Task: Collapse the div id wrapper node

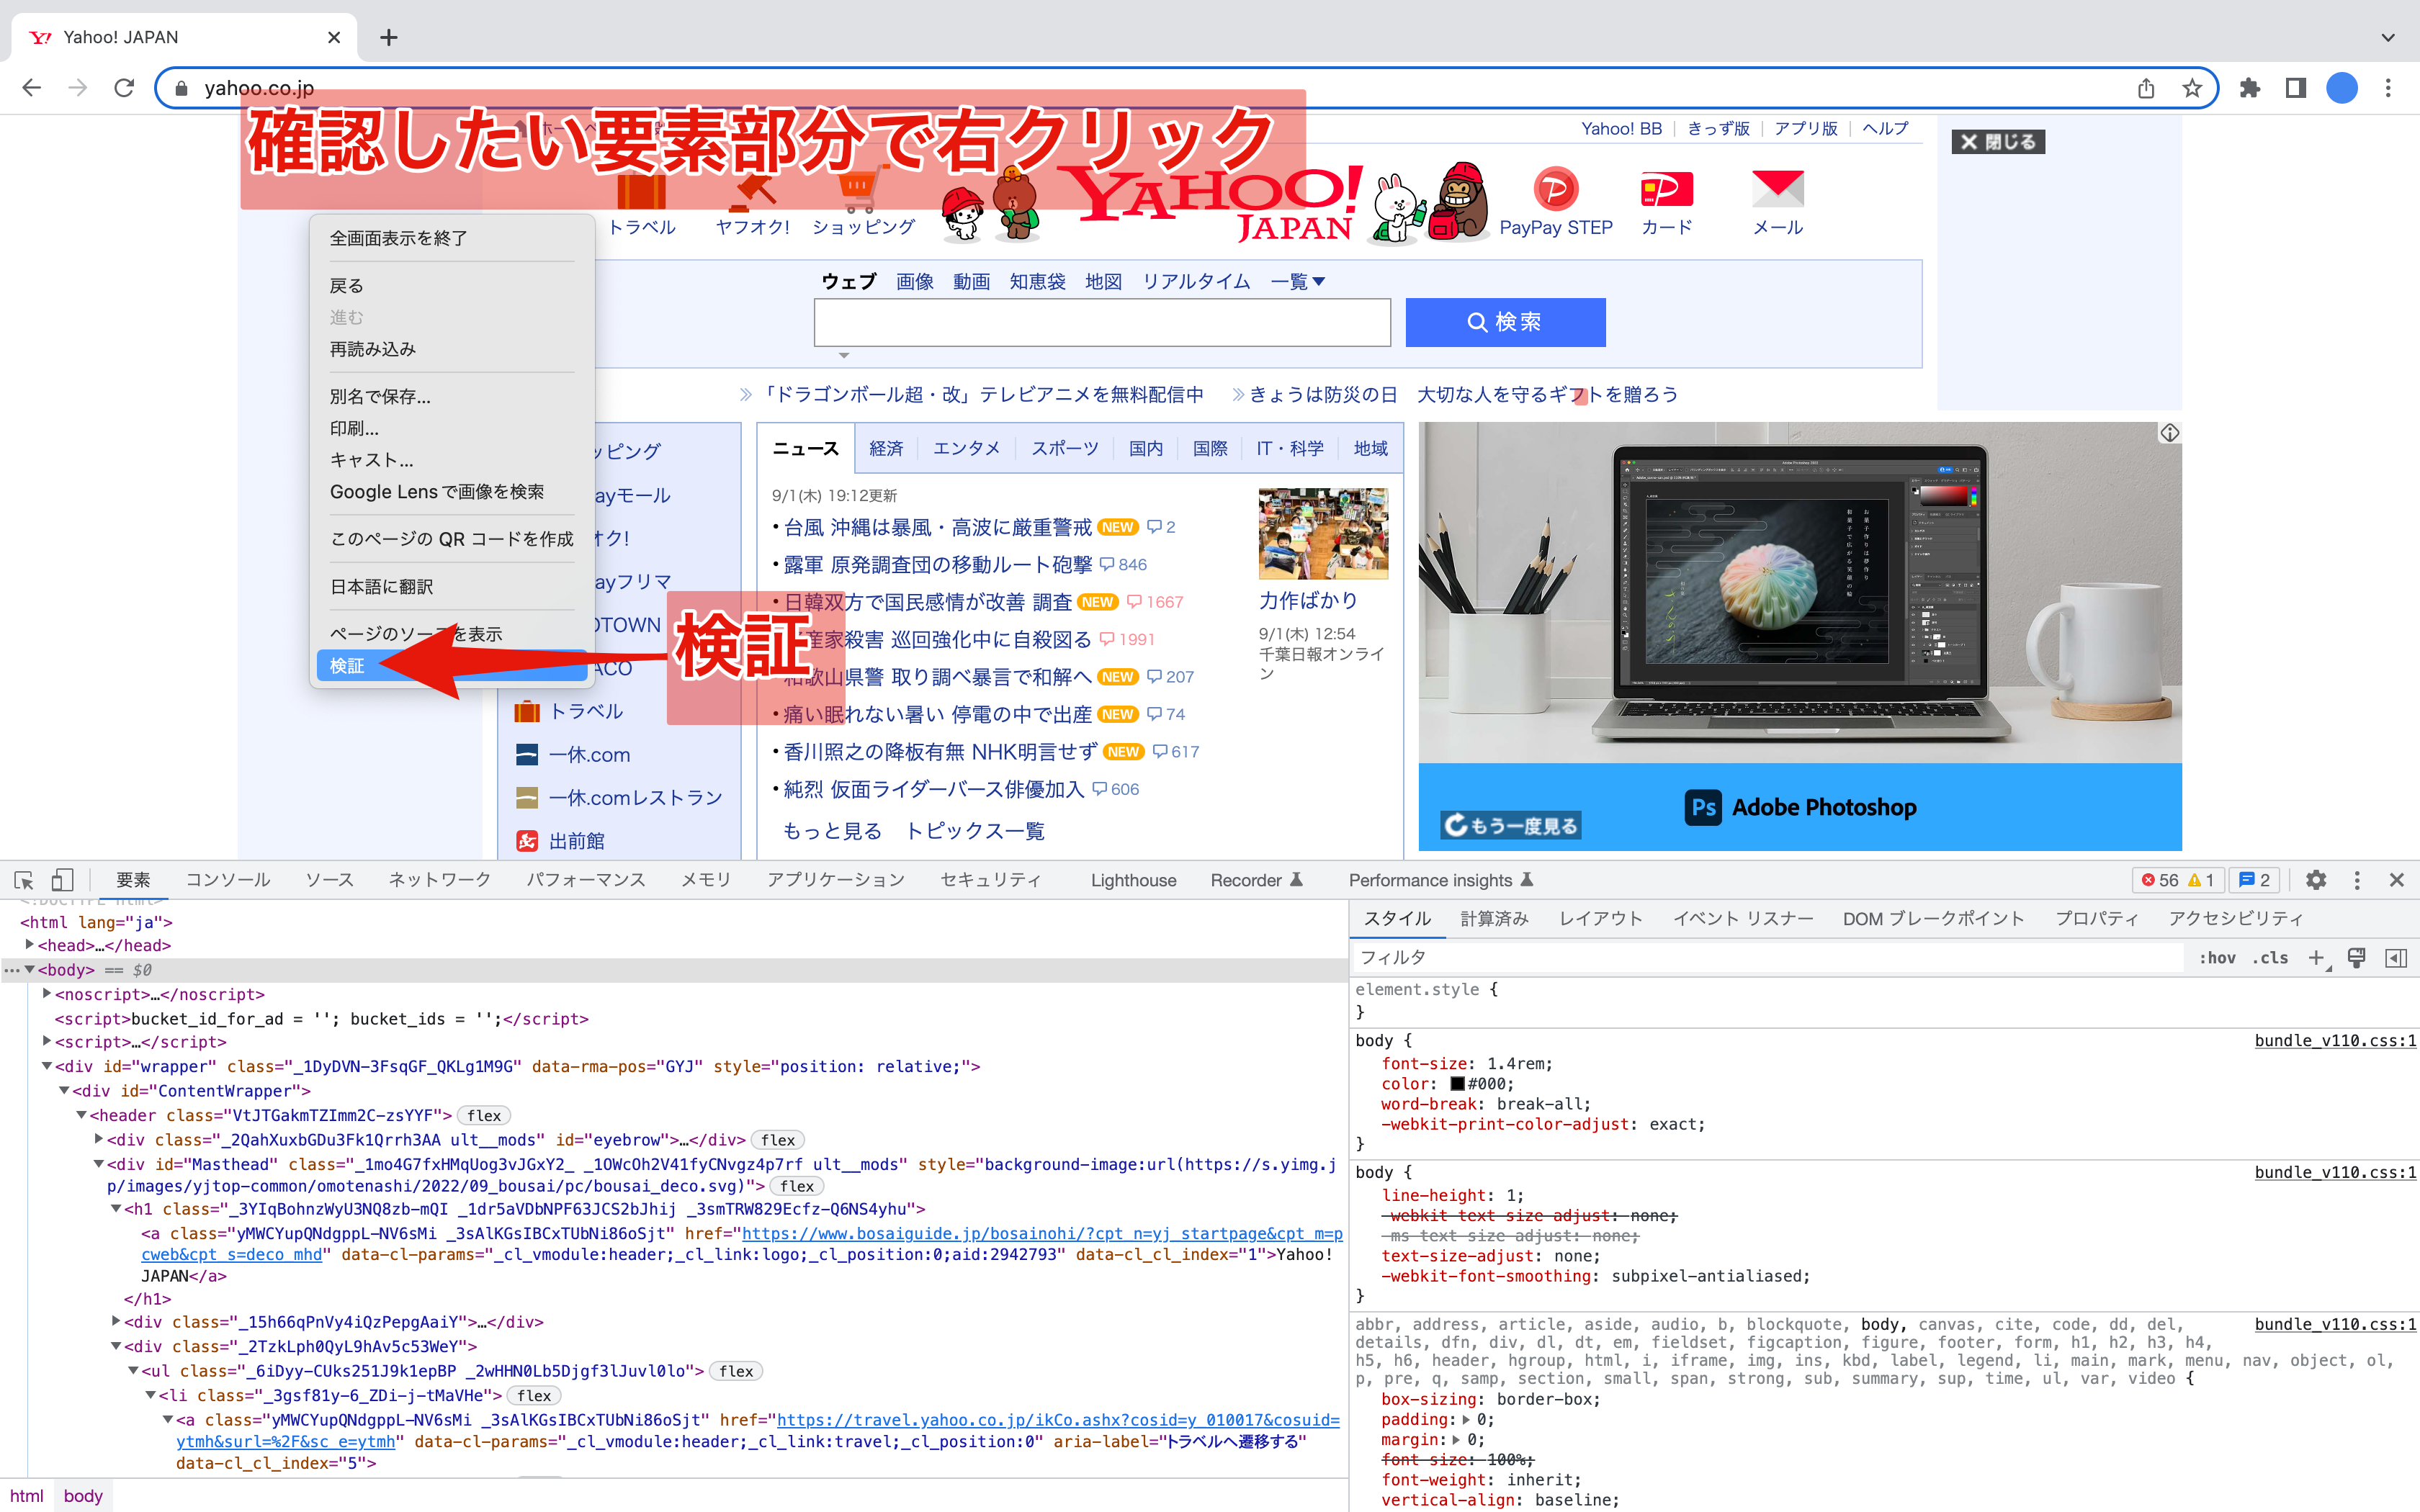Action: [x=47, y=1066]
